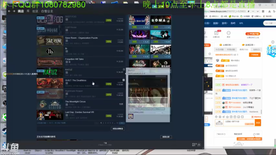
Task: Click the next page arrow button
Action: pos(122,123)
